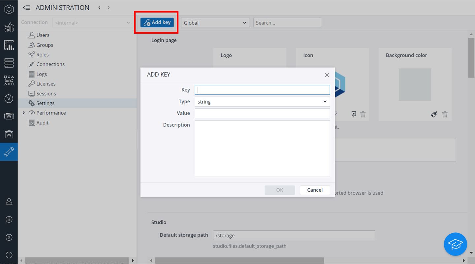
Task: Expand the Performance tree node
Action: [x=23, y=113]
